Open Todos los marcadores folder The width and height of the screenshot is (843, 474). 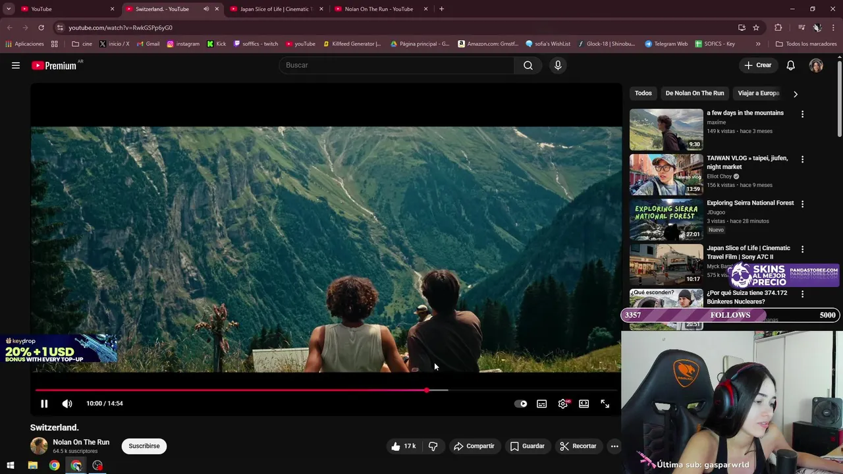pyautogui.click(x=806, y=44)
